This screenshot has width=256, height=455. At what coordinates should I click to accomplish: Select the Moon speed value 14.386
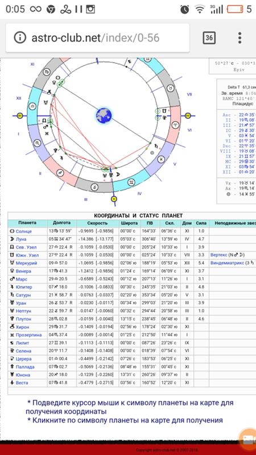86,239
